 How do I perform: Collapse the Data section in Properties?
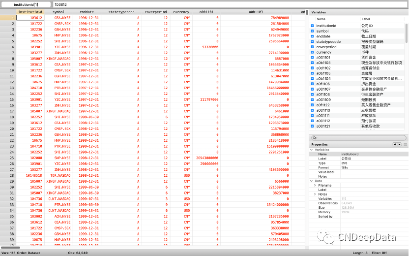click(x=312, y=181)
